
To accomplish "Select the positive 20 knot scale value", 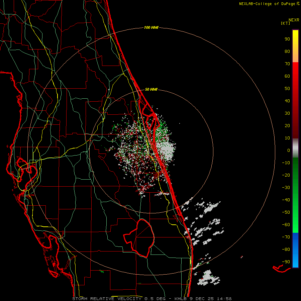I will [287, 126].
